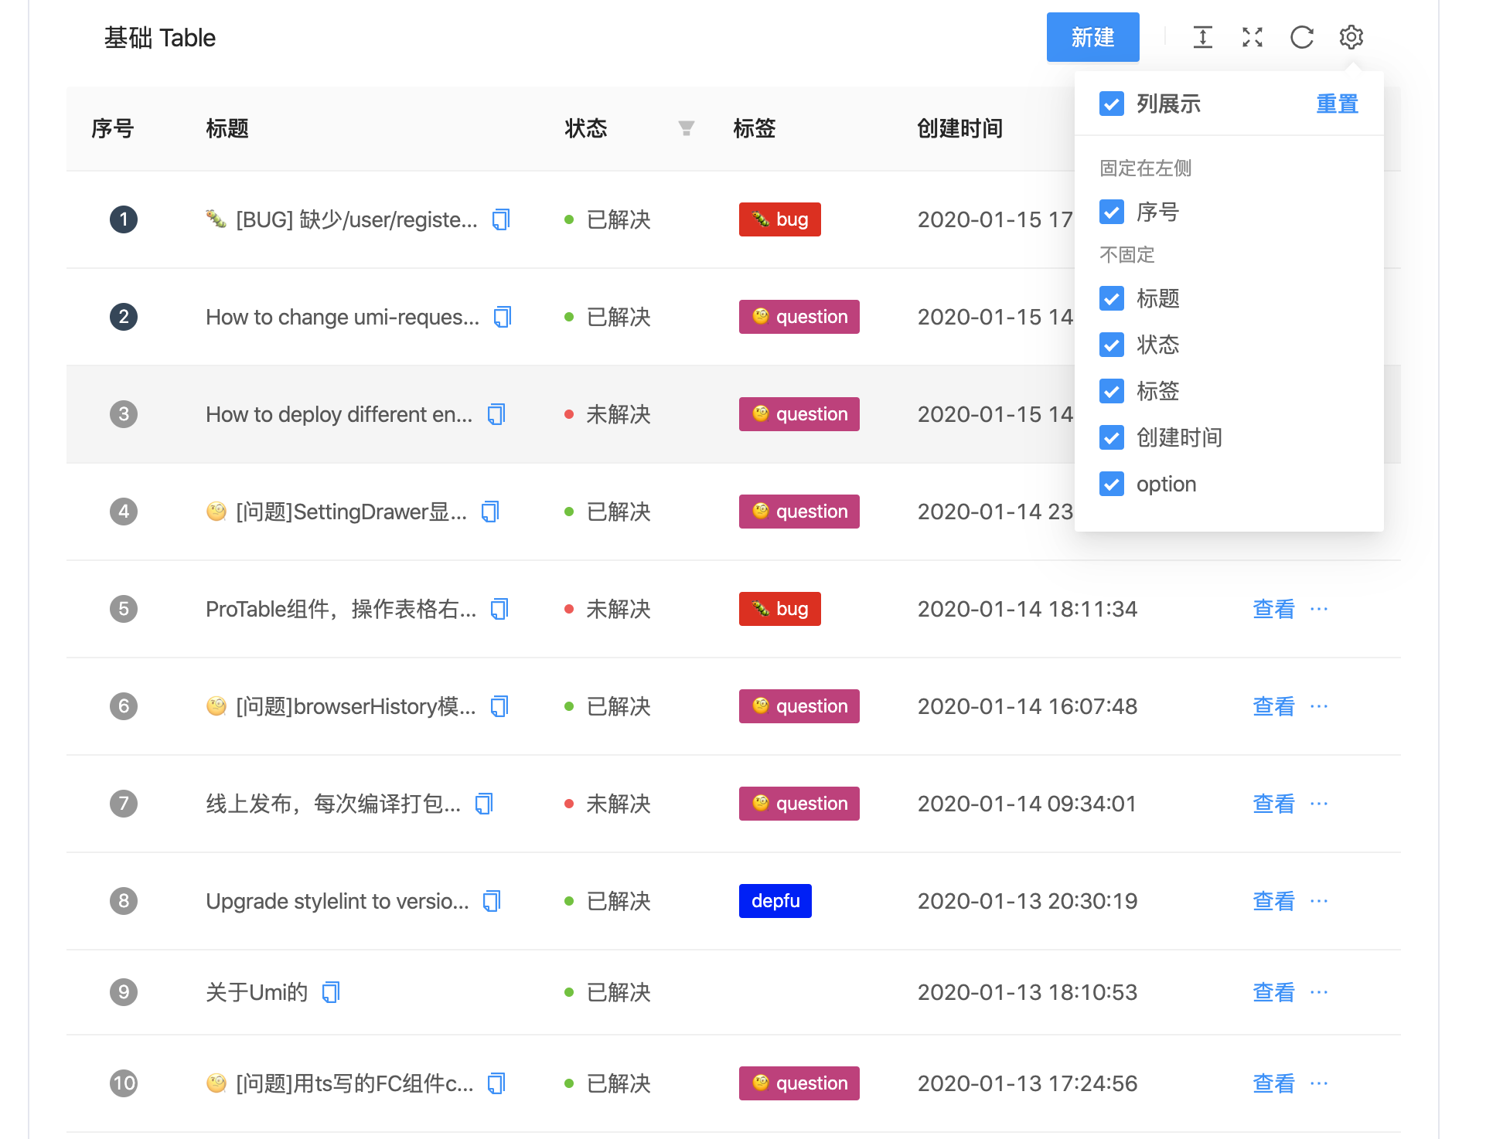Image resolution: width=1486 pixels, height=1139 pixels.
Task: Open more actions for browserHistory row
Action: click(1319, 706)
